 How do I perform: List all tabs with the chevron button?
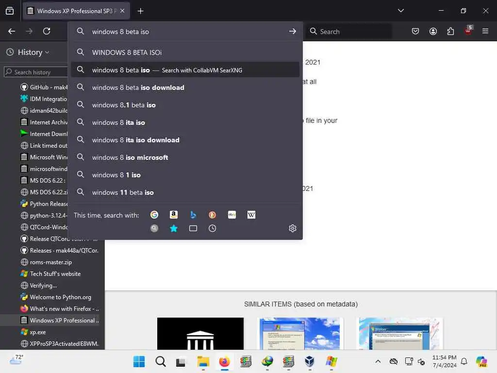coord(400,11)
